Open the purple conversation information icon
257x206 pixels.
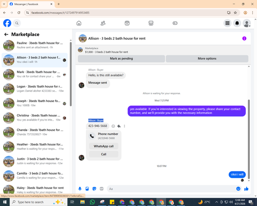click(244, 39)
